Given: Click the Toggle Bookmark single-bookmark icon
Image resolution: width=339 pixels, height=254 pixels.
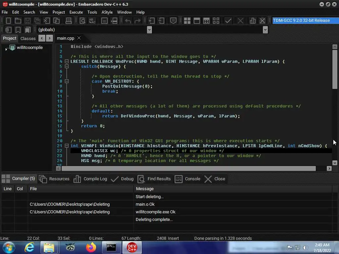Looking at the screenshot, I should 18,30.
